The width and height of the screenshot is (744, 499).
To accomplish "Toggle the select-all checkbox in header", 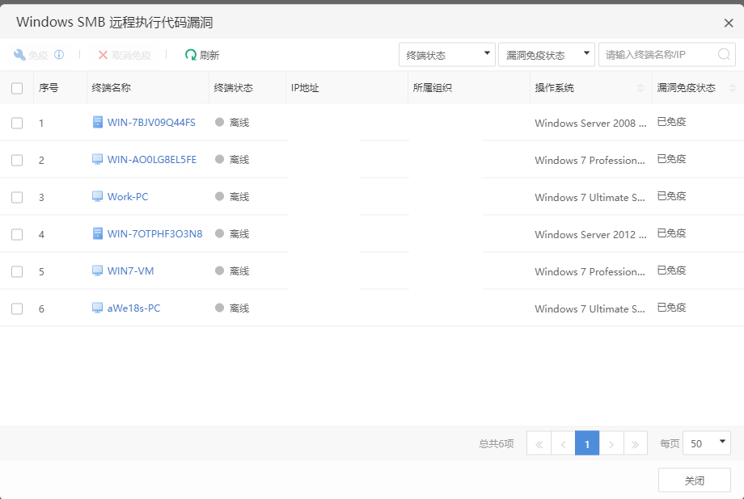I will [x=17, y=88].
